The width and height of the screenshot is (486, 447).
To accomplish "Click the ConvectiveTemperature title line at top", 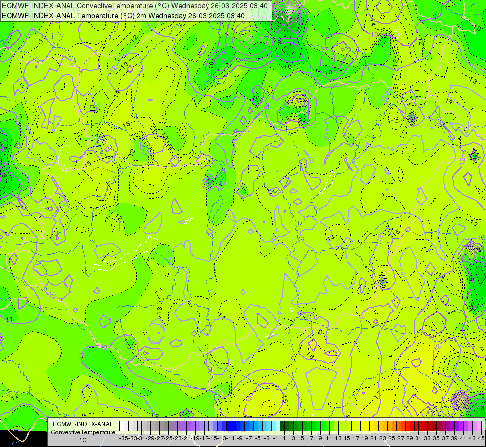I will 135,6.
